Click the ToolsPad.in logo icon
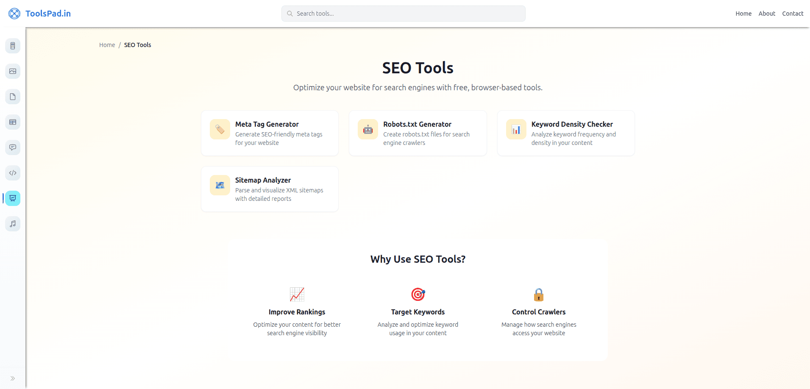Viewport: 810px width, 389px height. (14, 13)
